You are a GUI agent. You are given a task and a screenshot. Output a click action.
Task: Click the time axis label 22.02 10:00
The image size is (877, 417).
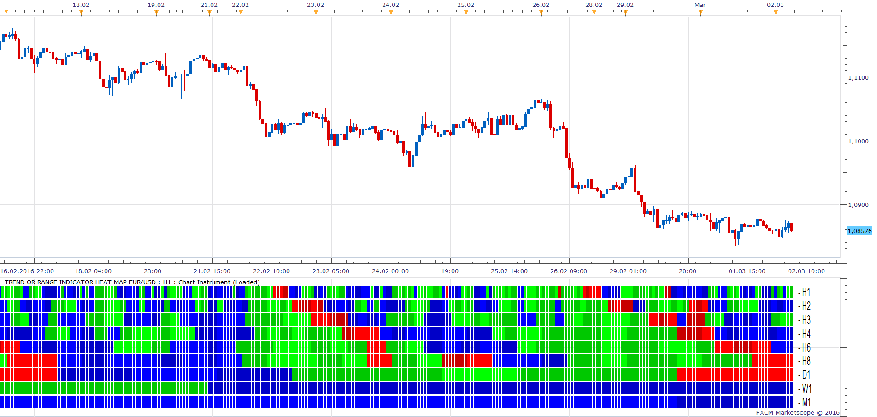click(271, 271)
